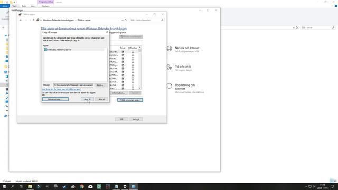Click the firewall icon in address bar

pos(37,20)
